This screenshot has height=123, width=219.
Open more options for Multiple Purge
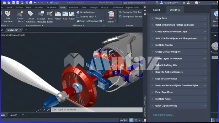pos(204,99)
